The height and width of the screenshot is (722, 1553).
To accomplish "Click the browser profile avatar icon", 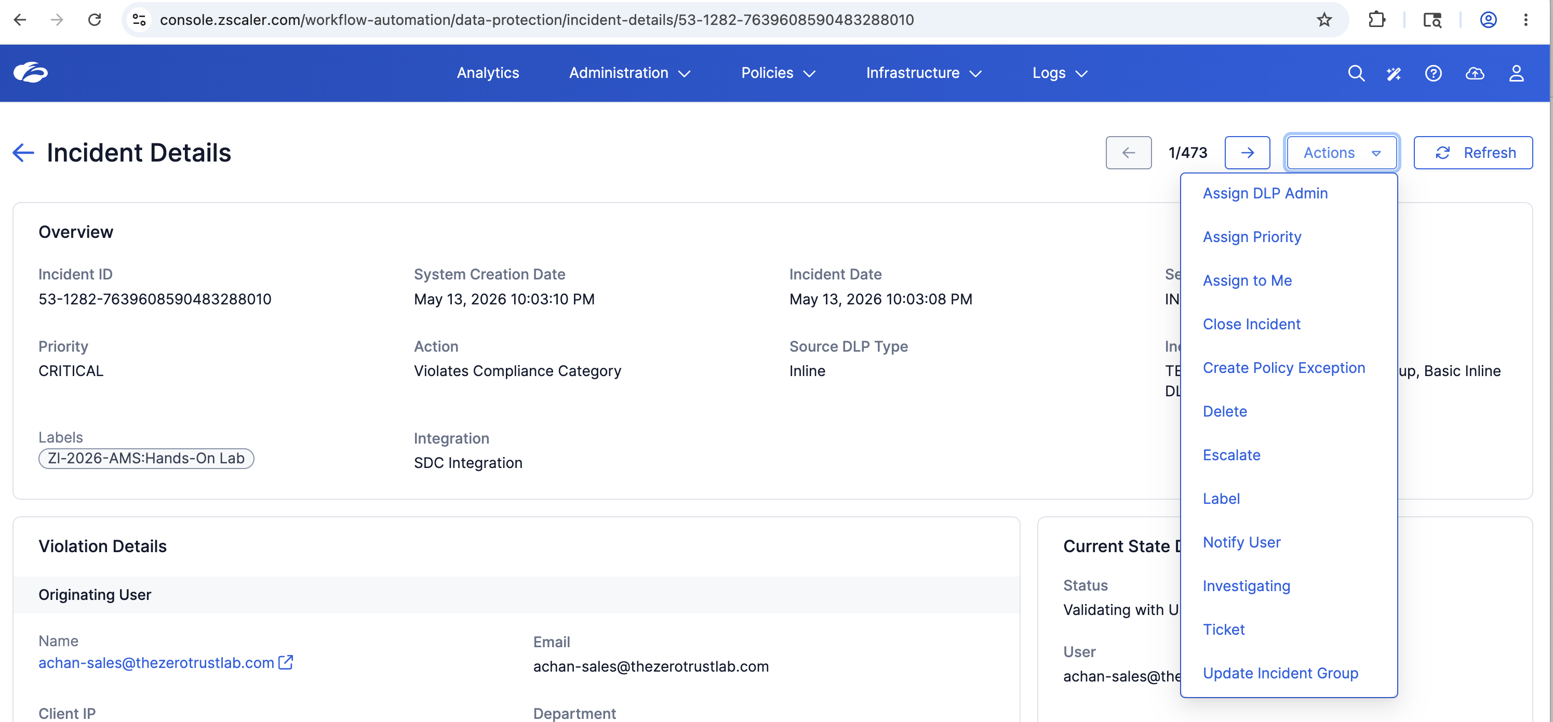I will pos(1488,20).
